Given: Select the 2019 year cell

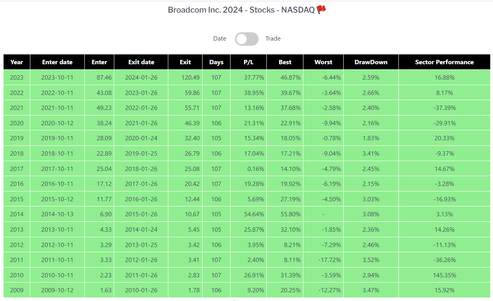Looking at the screenshot, I should 17,138.
